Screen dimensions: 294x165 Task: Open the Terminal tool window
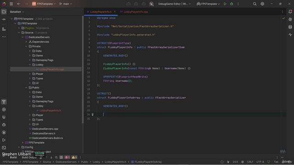4,148
